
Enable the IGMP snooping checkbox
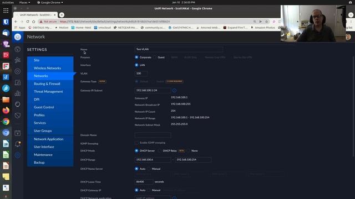(136, 143)
